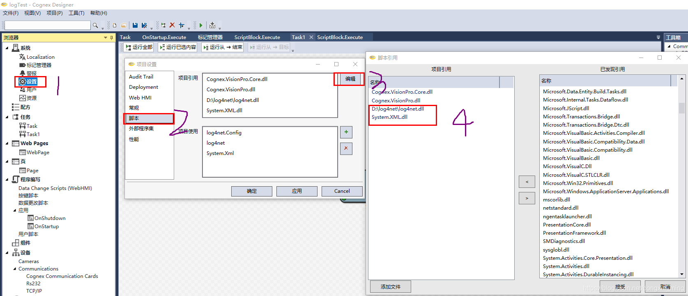The width and height of the screenshot is (688, 296).
Task: Open the 浏览器 panel dropdown arrow
Action: tap(106, 37)
